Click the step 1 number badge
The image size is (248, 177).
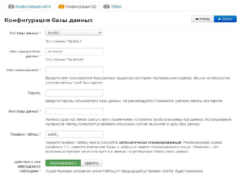pyautogui.click(x=11, y=6)
